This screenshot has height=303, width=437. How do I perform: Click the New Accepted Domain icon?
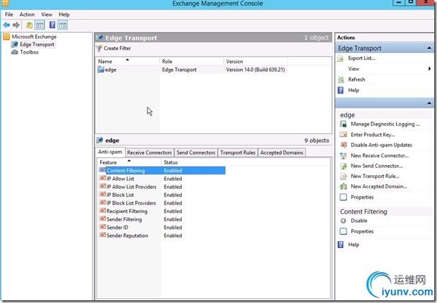pyautogui.click(x=343, y=187)
